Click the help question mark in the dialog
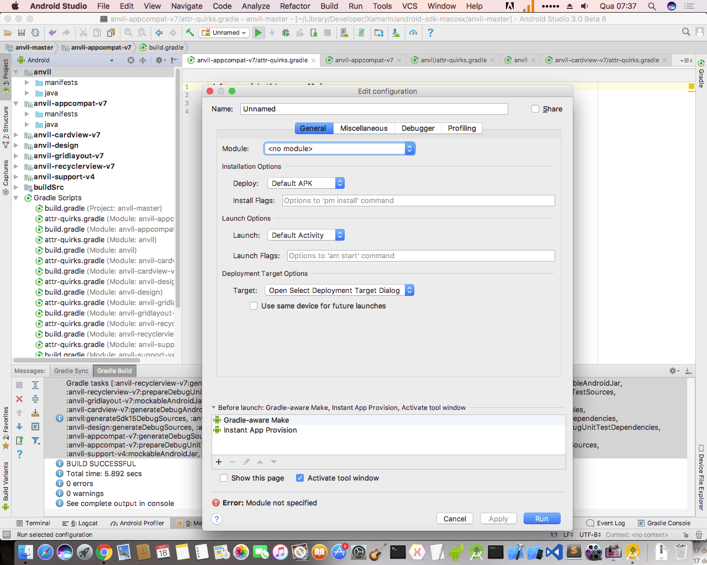Screen dimensions: 707x565 tap(217, 519)
